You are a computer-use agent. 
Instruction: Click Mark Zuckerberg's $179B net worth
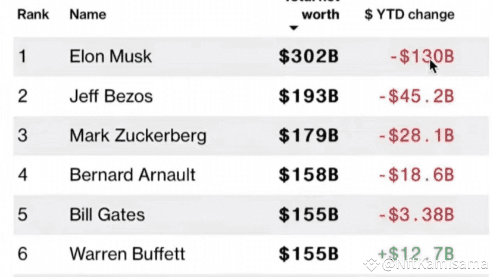[308, 135]
